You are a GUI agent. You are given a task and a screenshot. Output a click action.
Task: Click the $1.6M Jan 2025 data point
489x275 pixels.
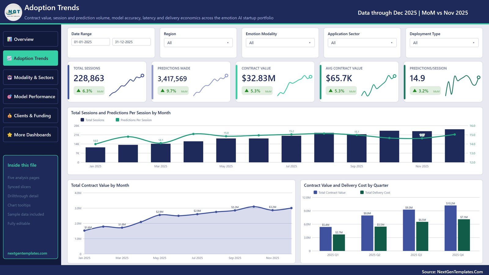coord(84,231)
